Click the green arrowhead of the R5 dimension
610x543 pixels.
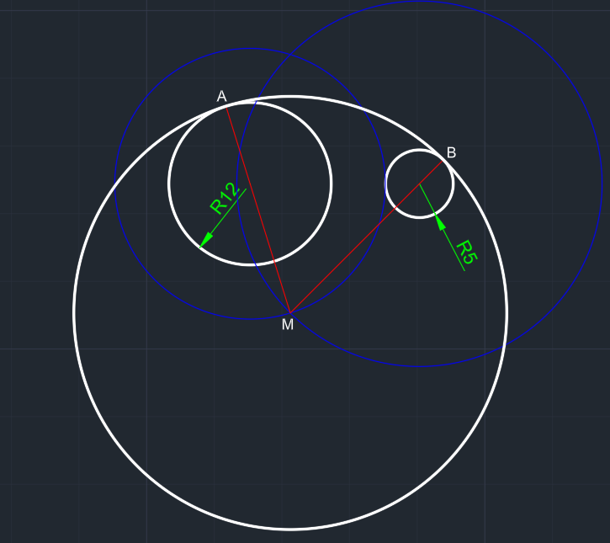point(440,222)
